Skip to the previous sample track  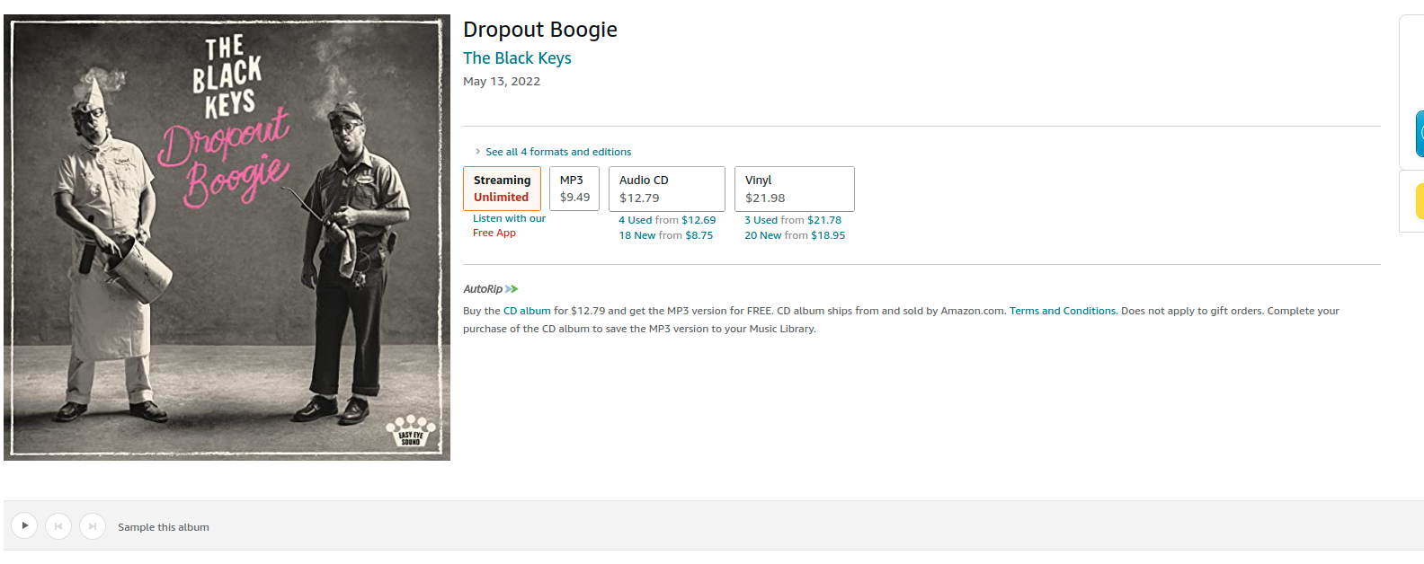click(58, 525)
